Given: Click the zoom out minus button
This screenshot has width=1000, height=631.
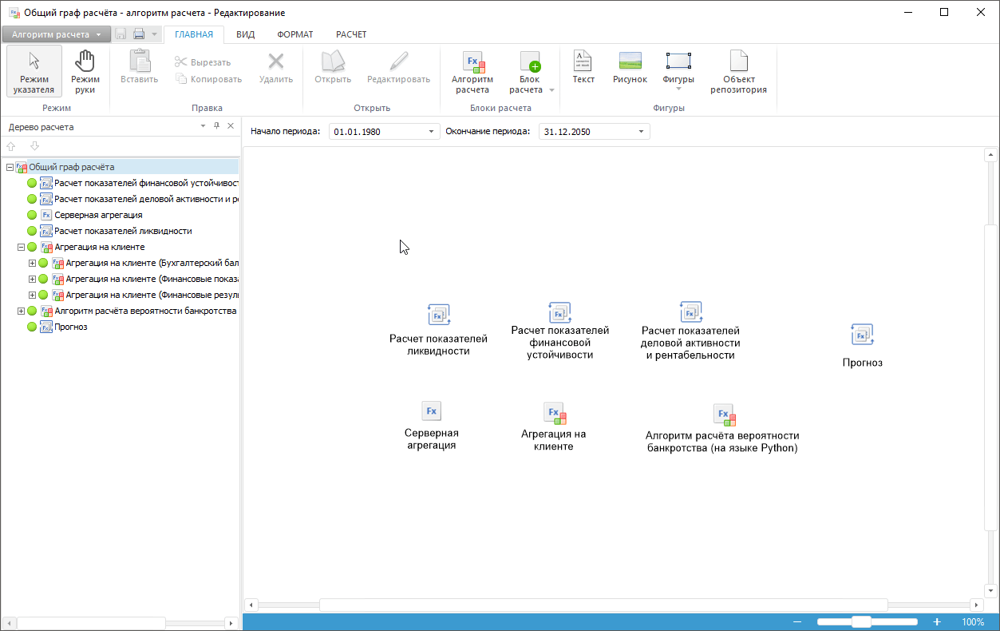Looking at the screenshot, I should pyautogui.click(x=796, y=622).
